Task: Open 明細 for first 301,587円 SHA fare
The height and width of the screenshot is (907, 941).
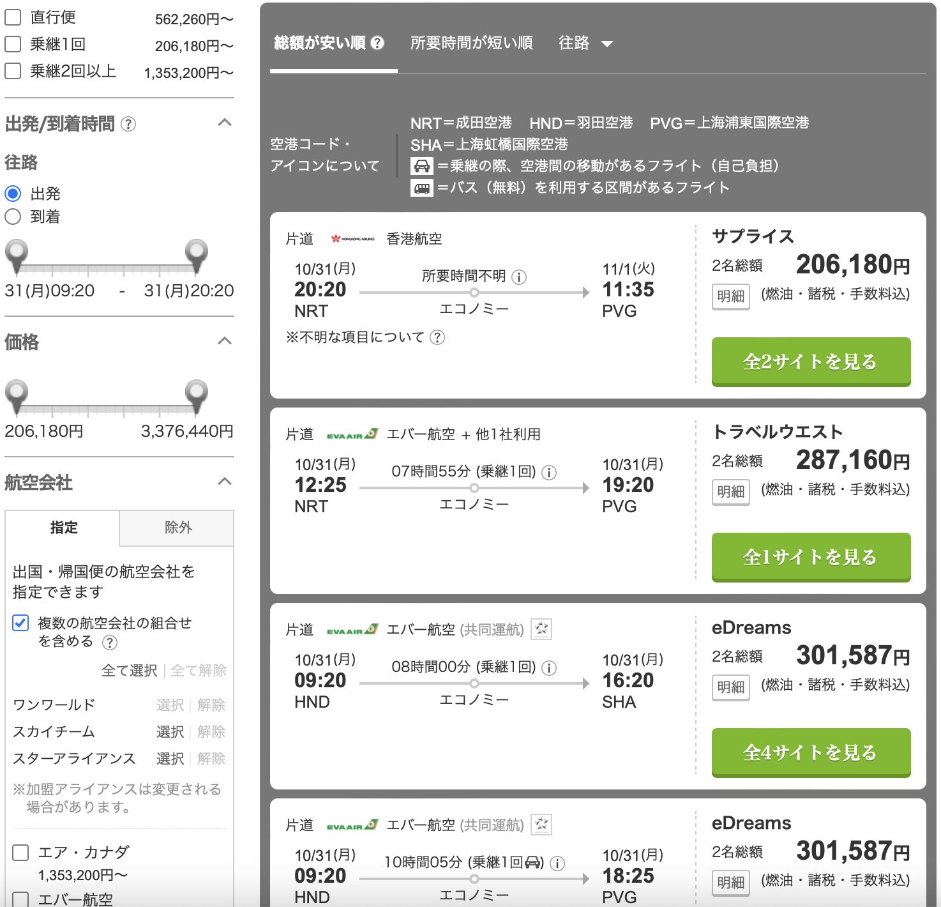Action: click(x=731, y=687)
